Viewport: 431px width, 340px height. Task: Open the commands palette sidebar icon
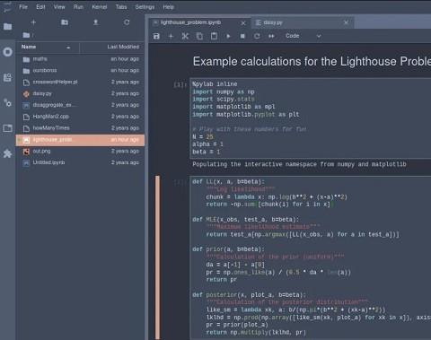pyautogui.click(x=7, y=78)
